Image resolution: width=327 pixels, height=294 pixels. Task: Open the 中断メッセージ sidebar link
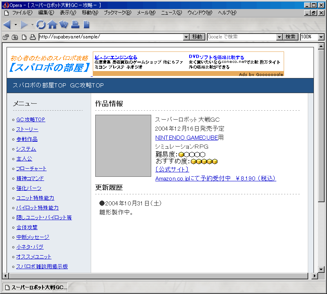click(33, 237)
